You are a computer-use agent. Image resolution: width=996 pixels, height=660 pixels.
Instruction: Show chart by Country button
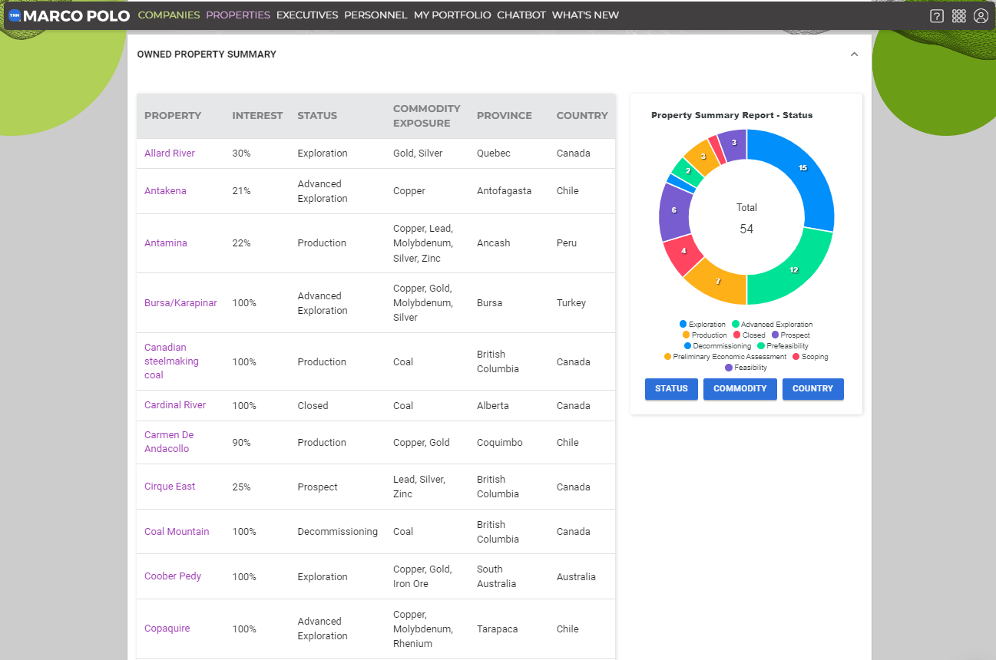[813, 389]
